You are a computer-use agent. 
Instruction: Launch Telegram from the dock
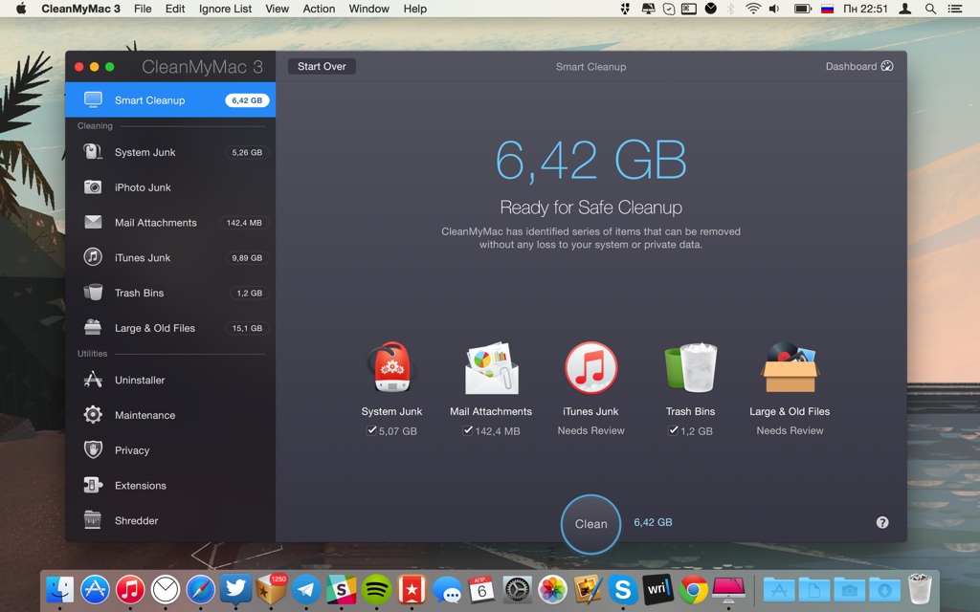point(306,589)
